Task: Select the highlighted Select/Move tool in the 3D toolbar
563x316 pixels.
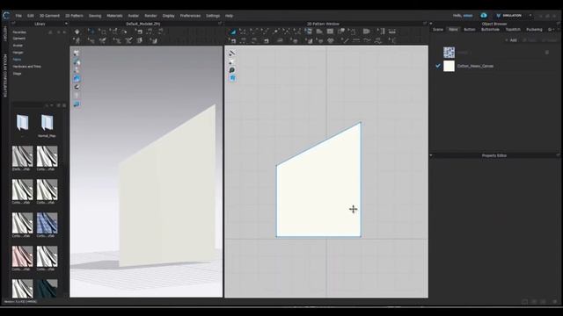Action: pyautogui.click(x=91, y=32)
